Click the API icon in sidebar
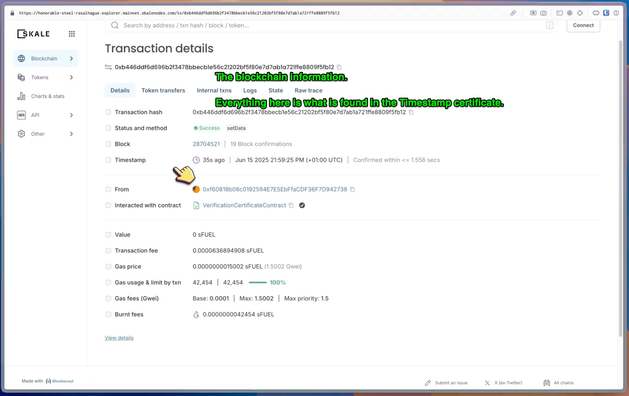 click(x=21, y=115)
